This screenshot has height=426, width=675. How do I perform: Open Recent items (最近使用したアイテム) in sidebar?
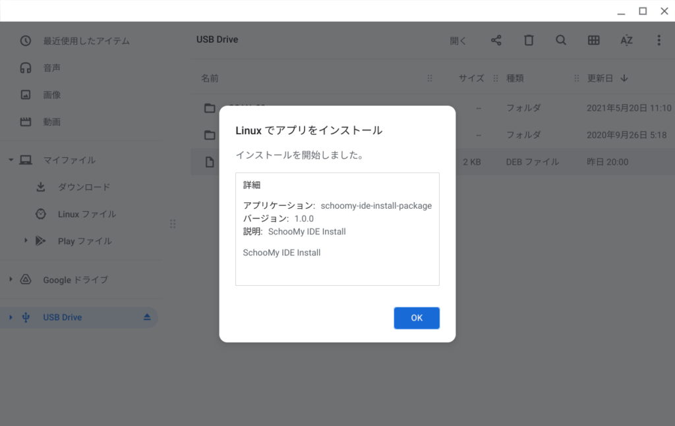[x=86, y=41]
